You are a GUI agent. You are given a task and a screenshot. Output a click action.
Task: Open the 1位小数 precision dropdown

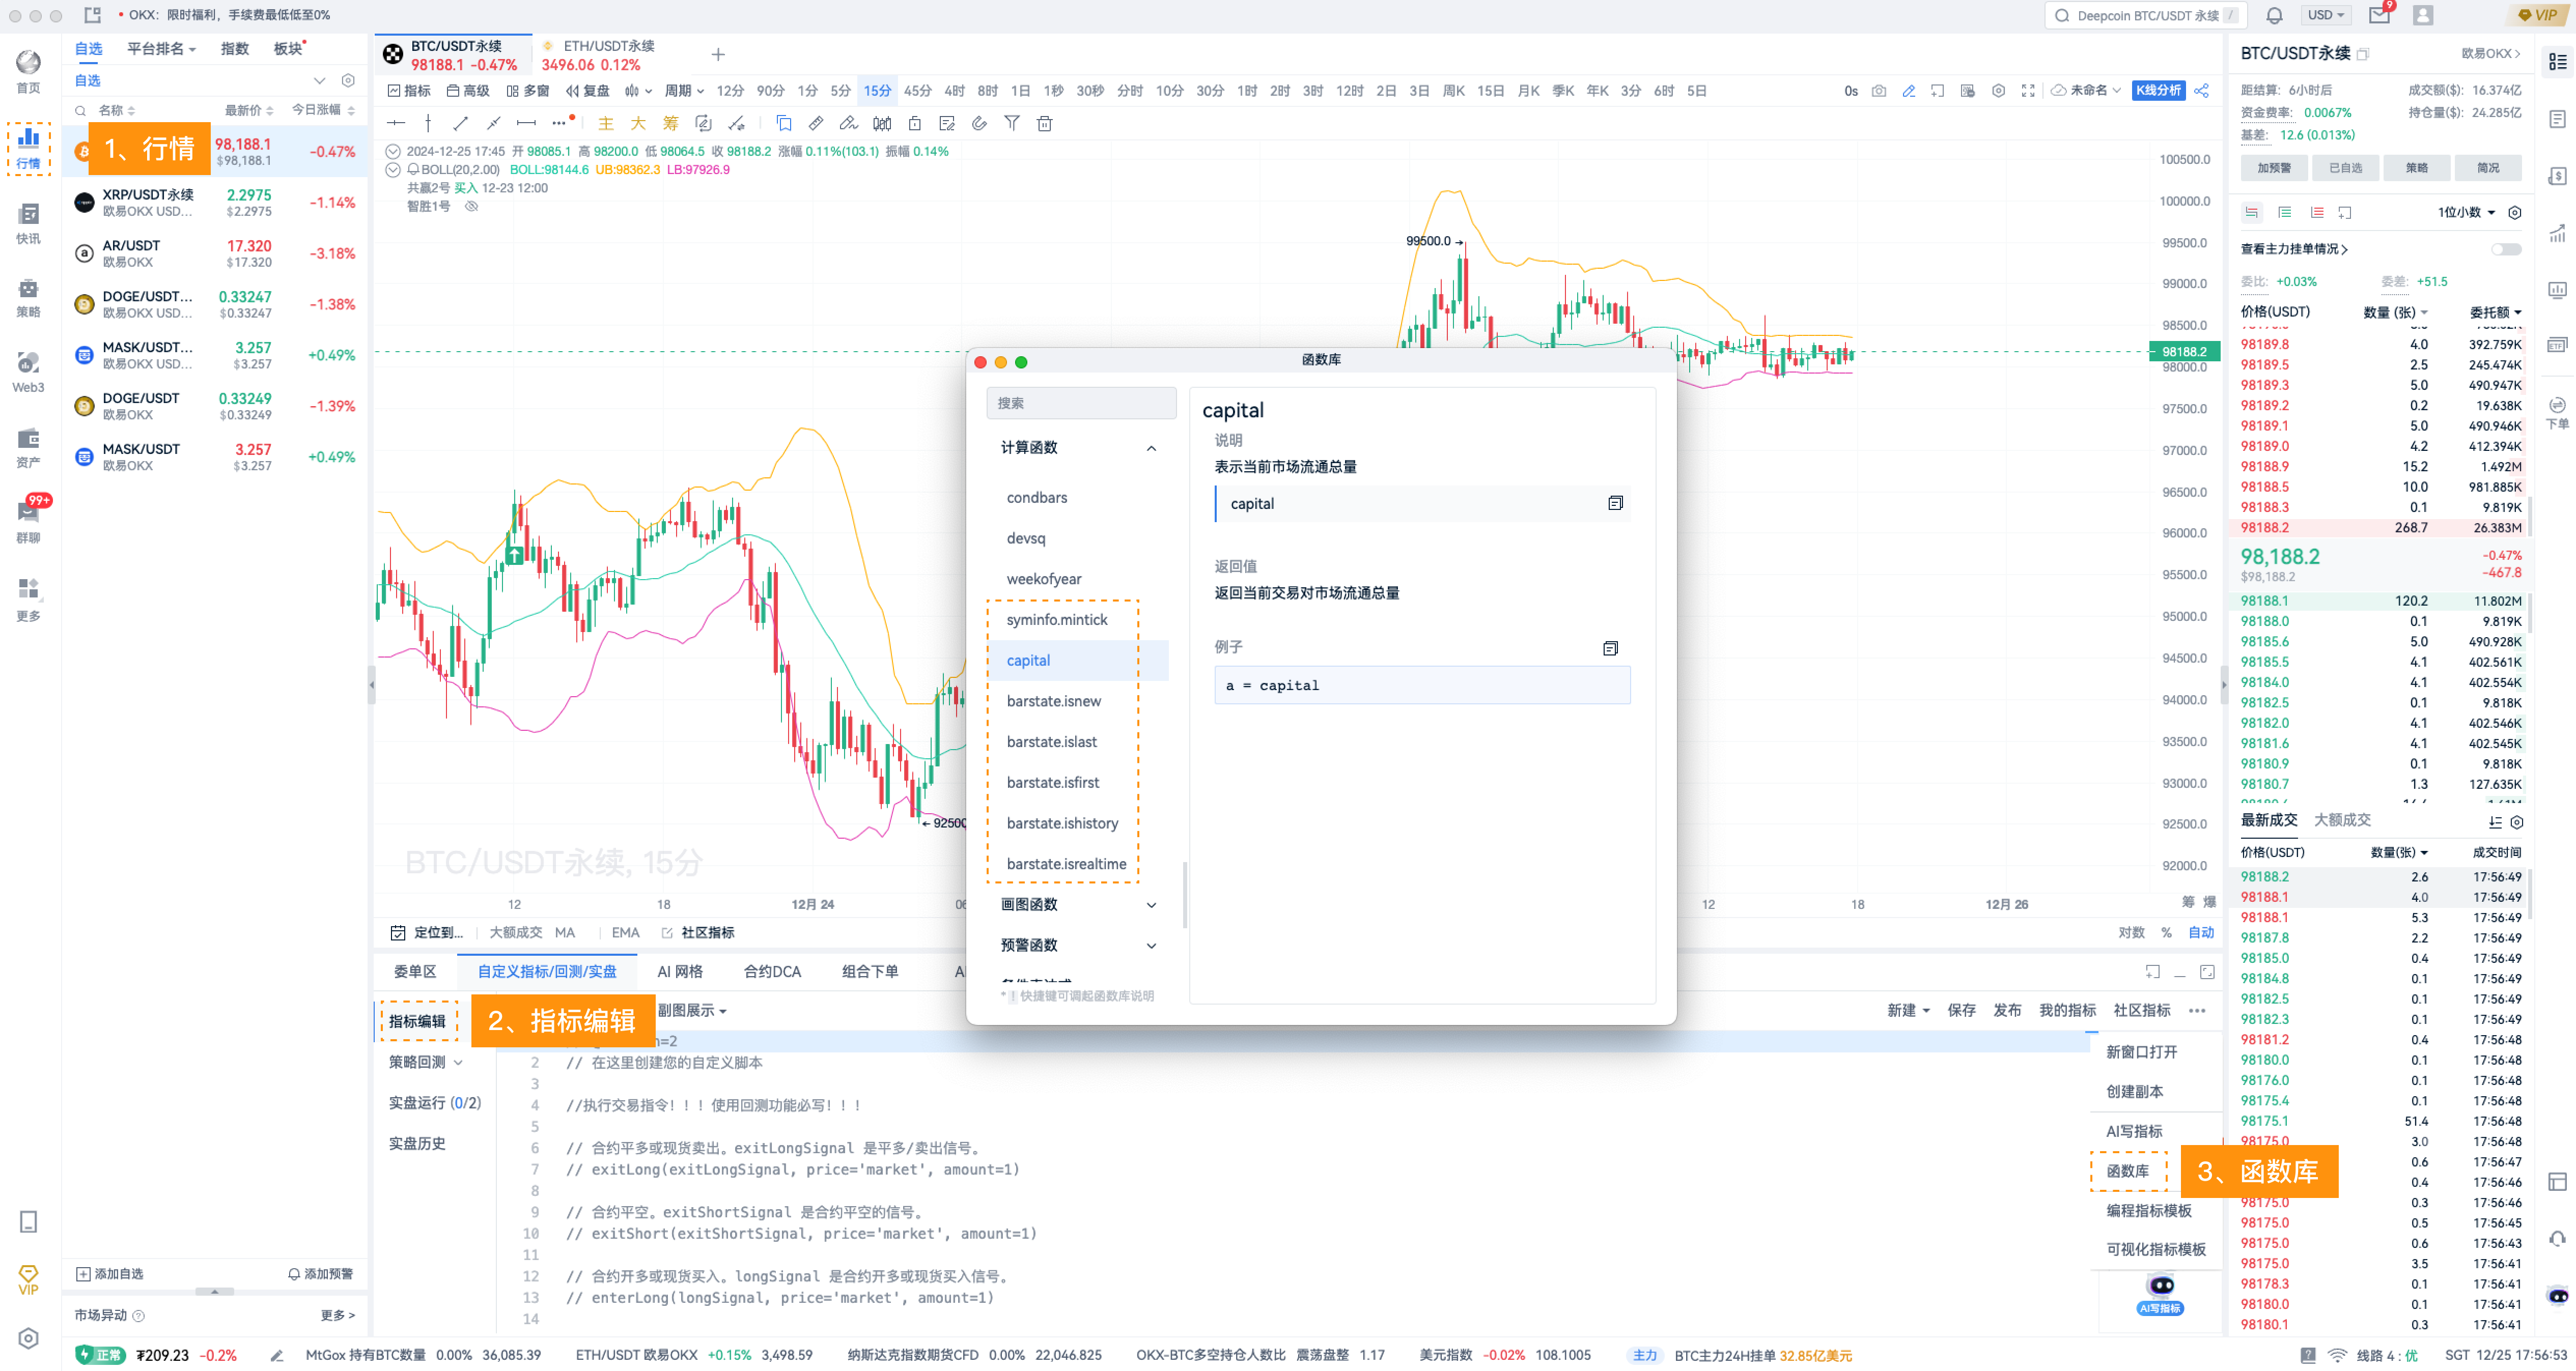[x=2466, y=212]
